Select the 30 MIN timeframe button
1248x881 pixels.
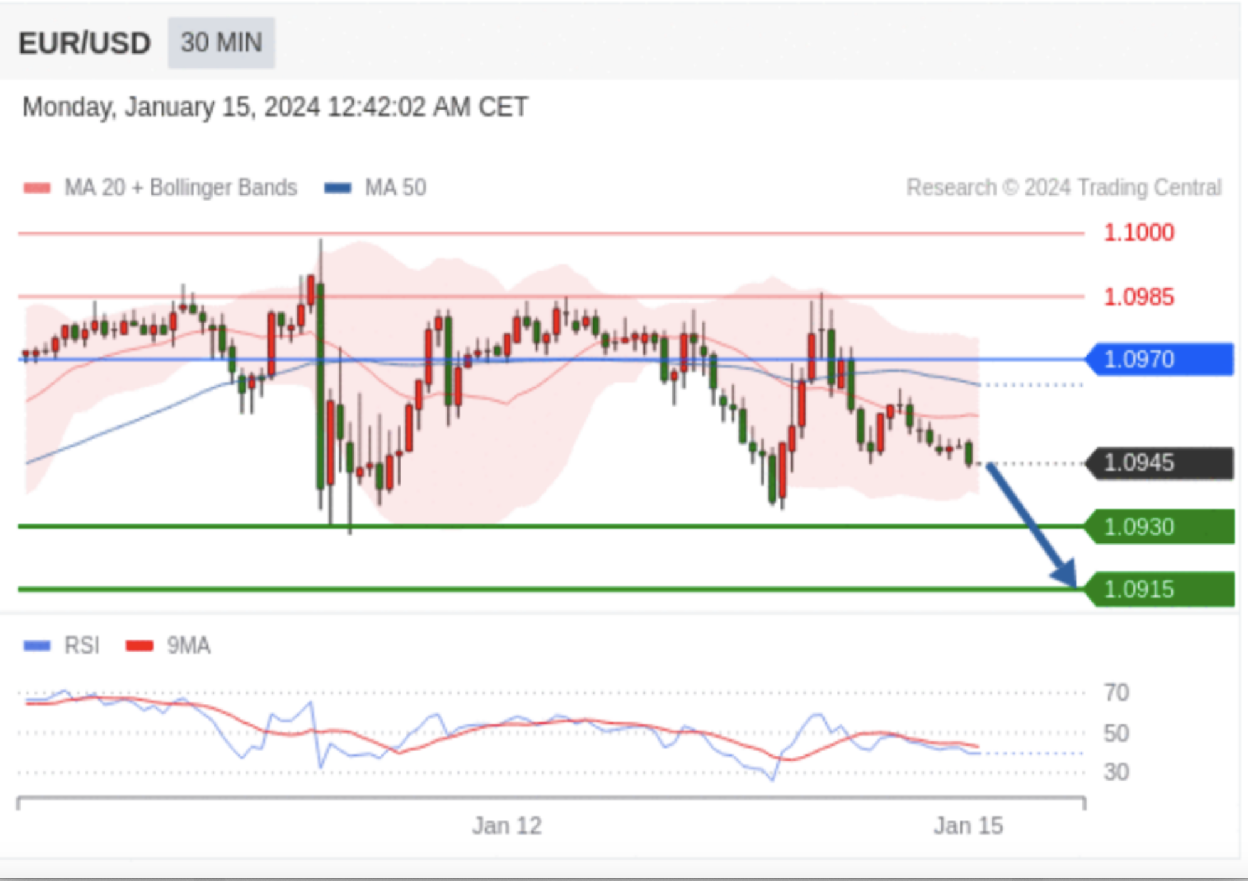(221, 43)
